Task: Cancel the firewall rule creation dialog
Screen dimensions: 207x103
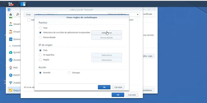Action: pyautogui.click(x=118, y=87)
